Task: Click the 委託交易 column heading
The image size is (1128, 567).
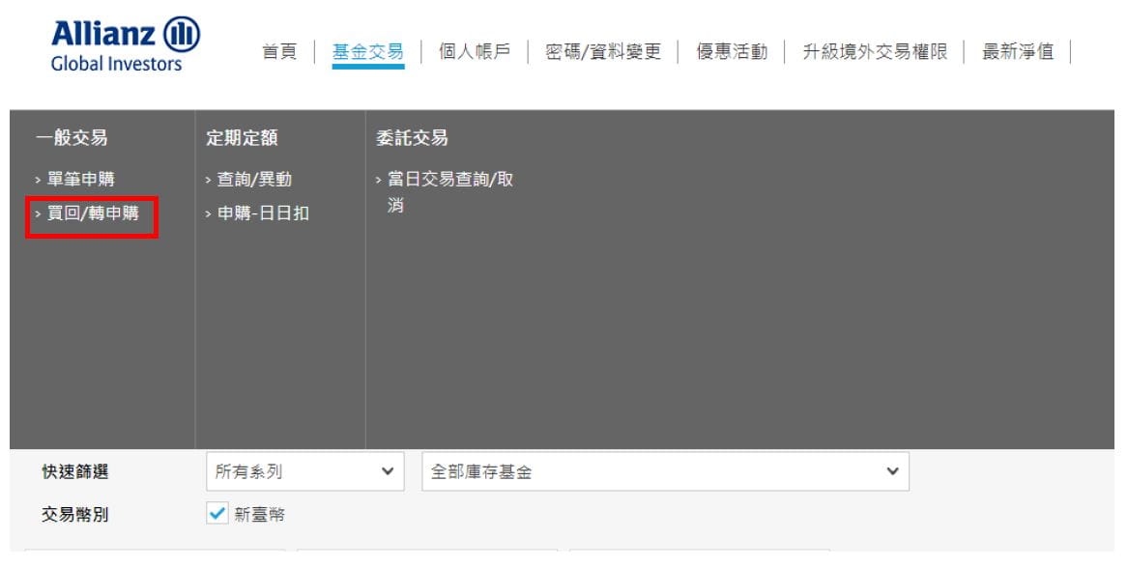Action: tap(412, 138)
